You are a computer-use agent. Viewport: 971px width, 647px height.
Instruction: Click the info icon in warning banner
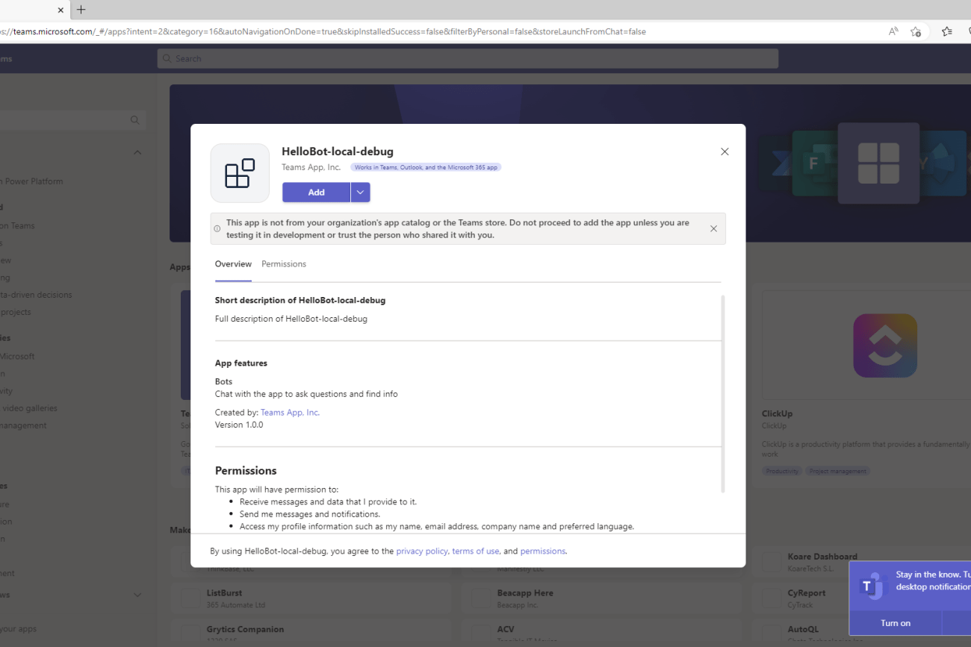tap(217, 228)
